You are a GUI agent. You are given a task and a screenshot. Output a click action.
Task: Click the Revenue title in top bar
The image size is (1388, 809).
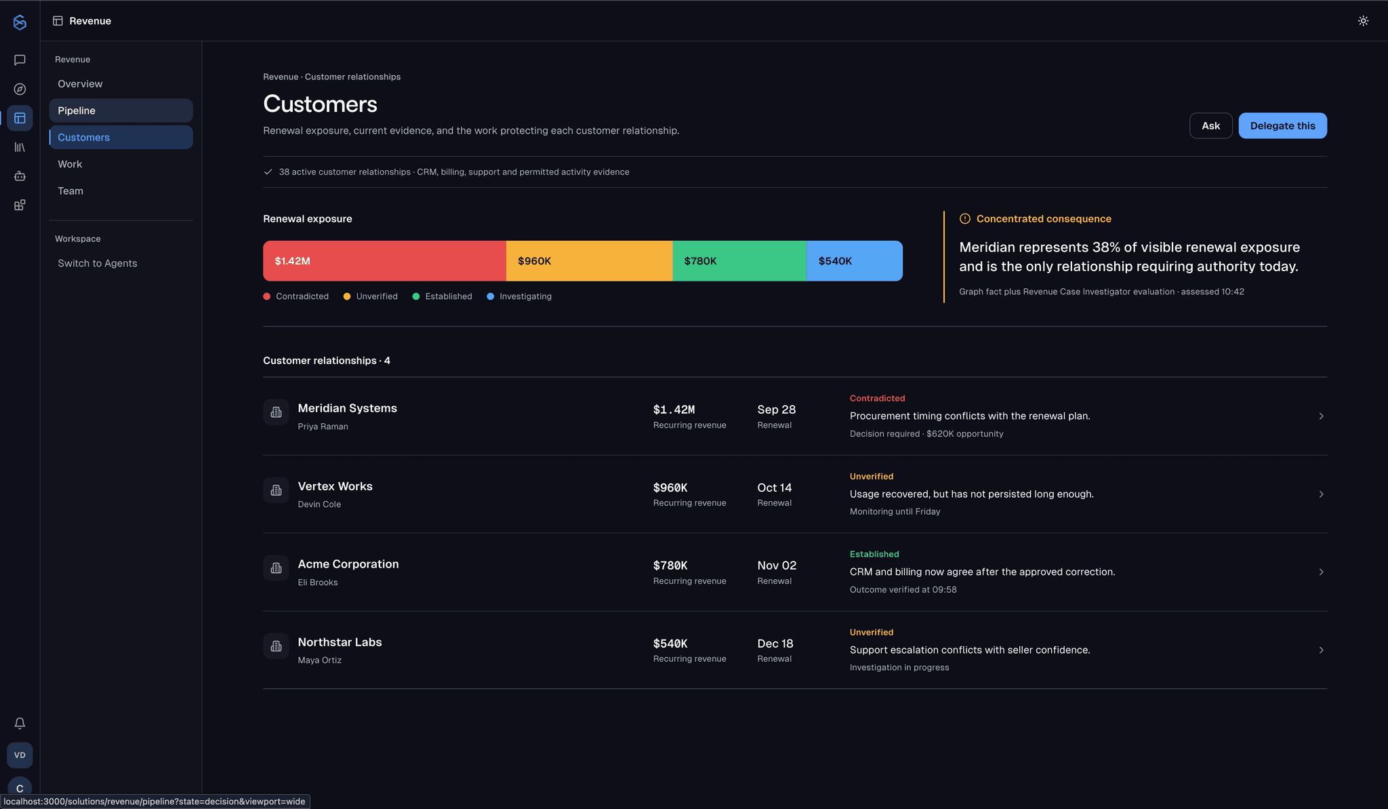point(90,21)
